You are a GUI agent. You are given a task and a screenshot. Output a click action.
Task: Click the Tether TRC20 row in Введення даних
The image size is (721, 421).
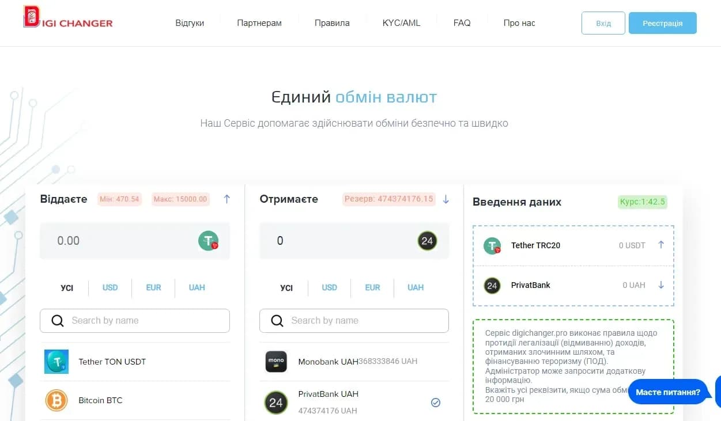point(573,245)
